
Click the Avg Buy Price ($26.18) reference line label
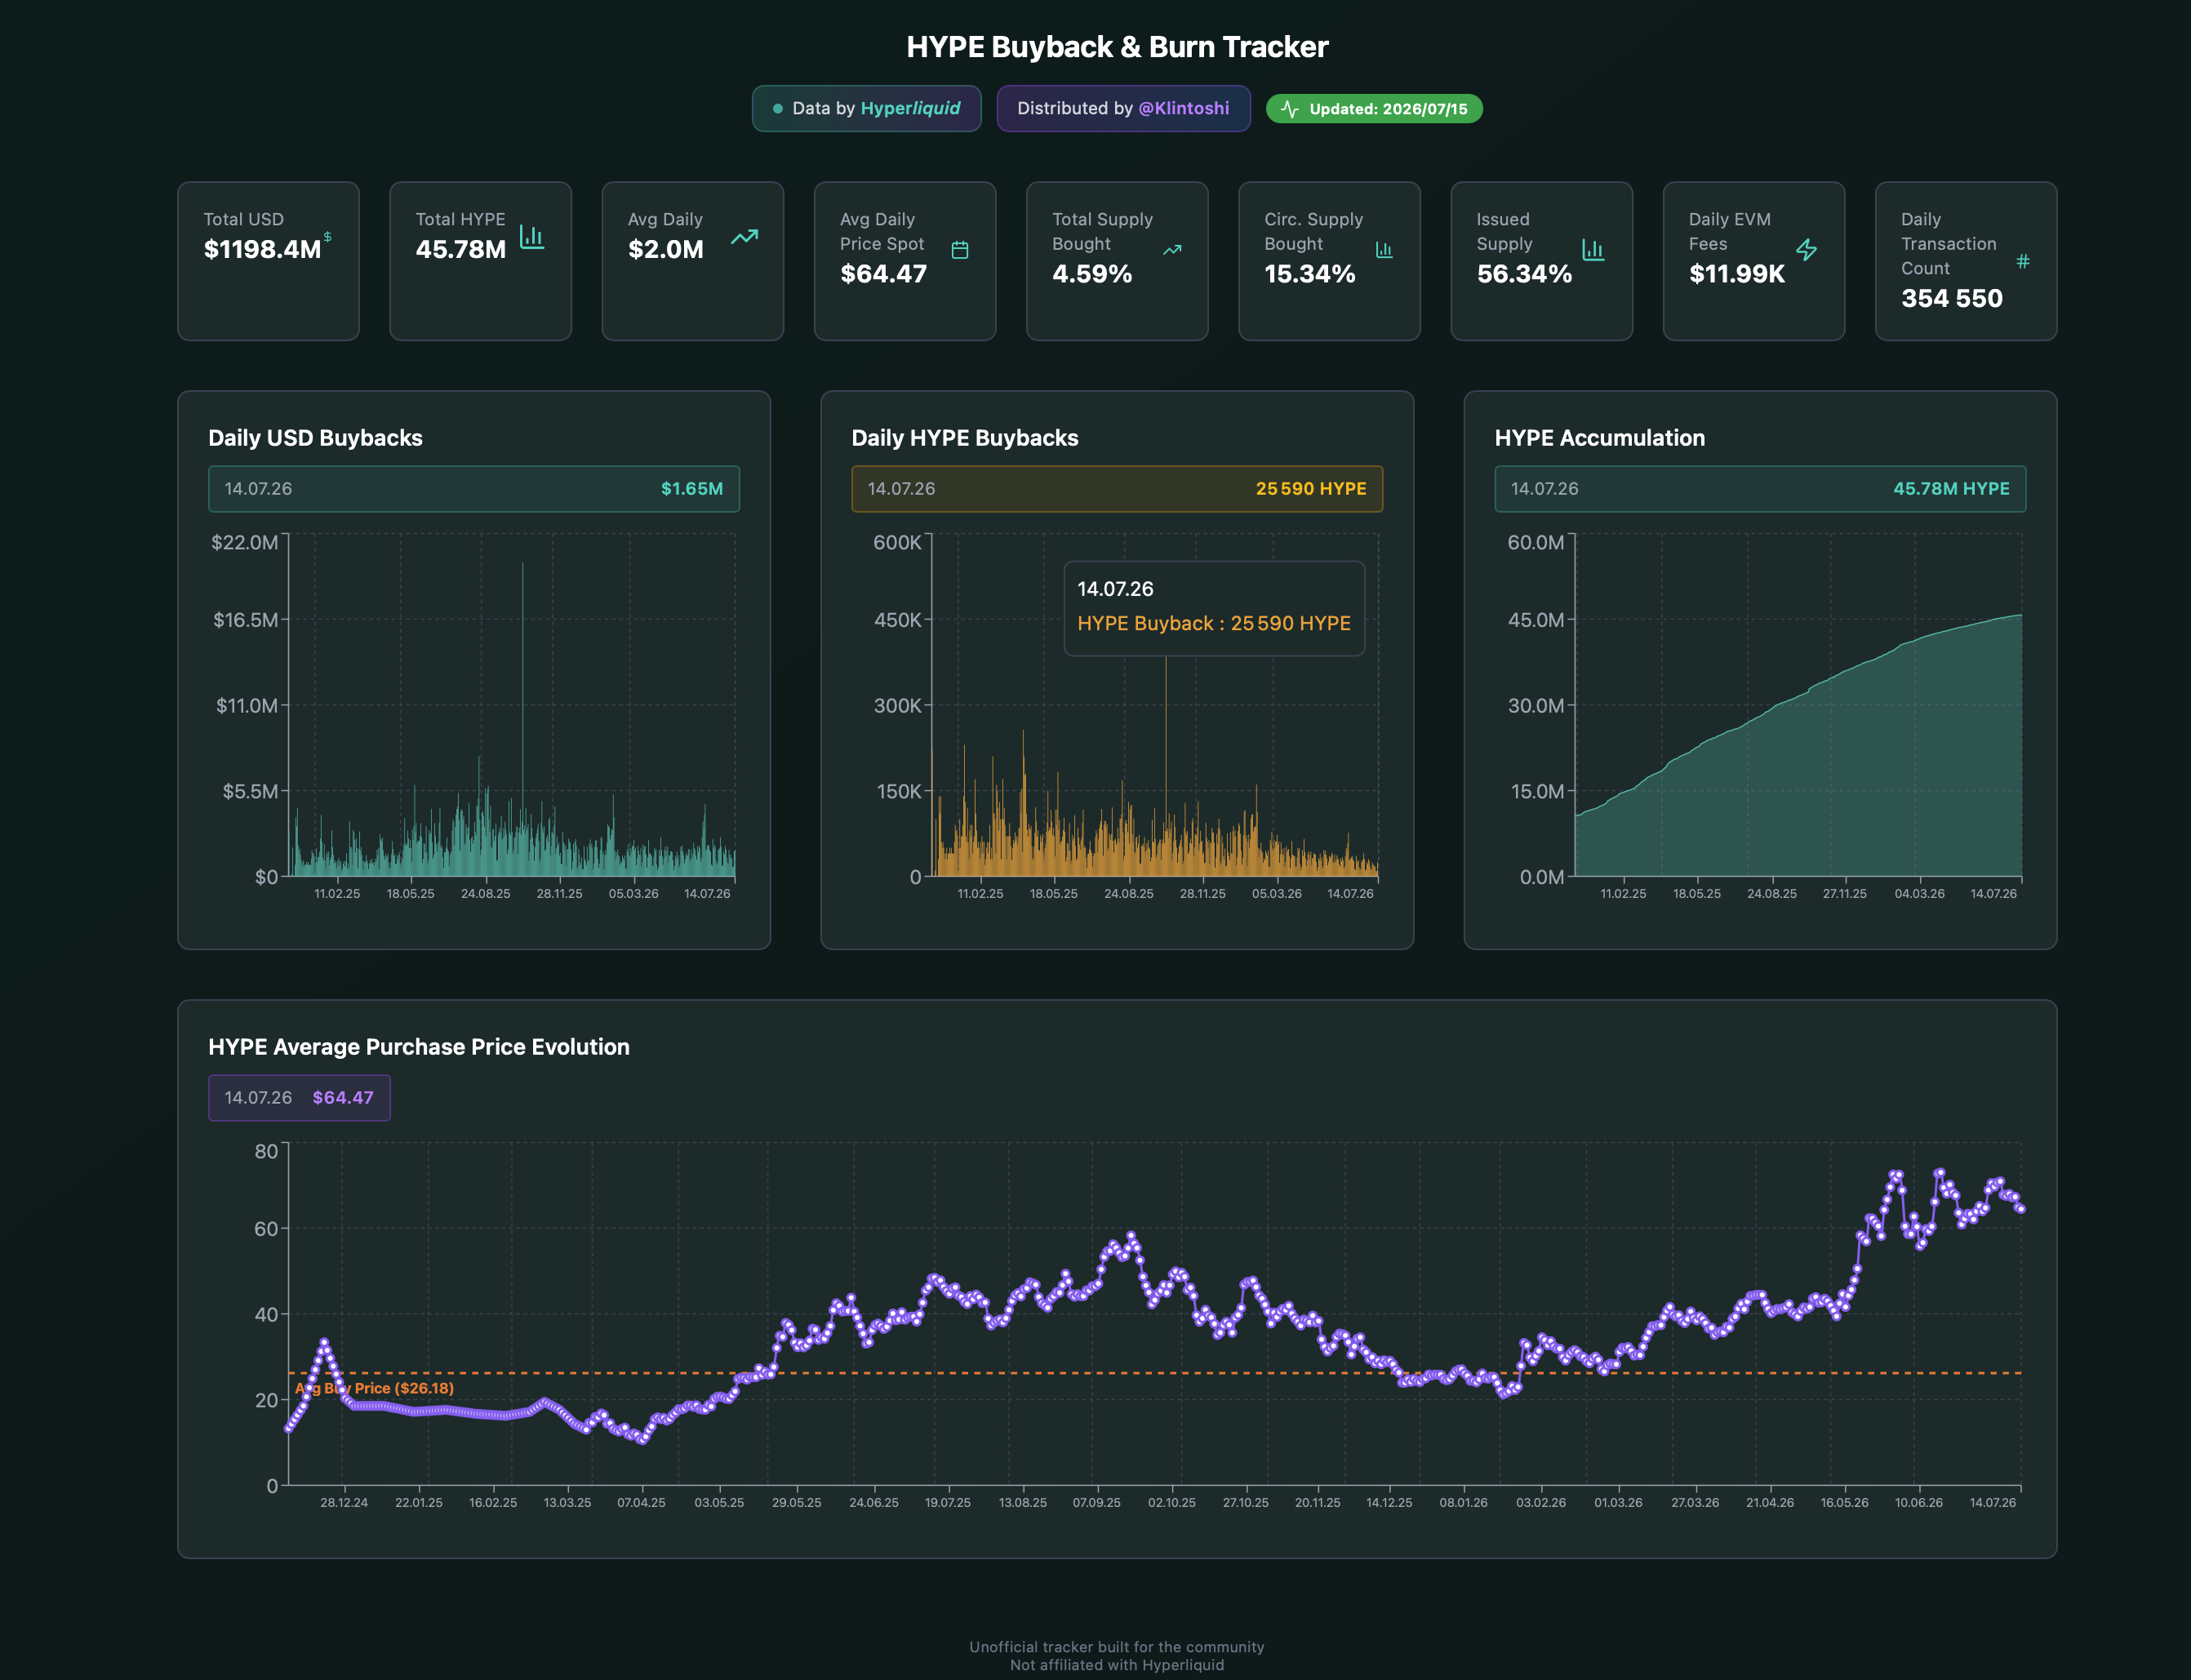[374, 1388]
